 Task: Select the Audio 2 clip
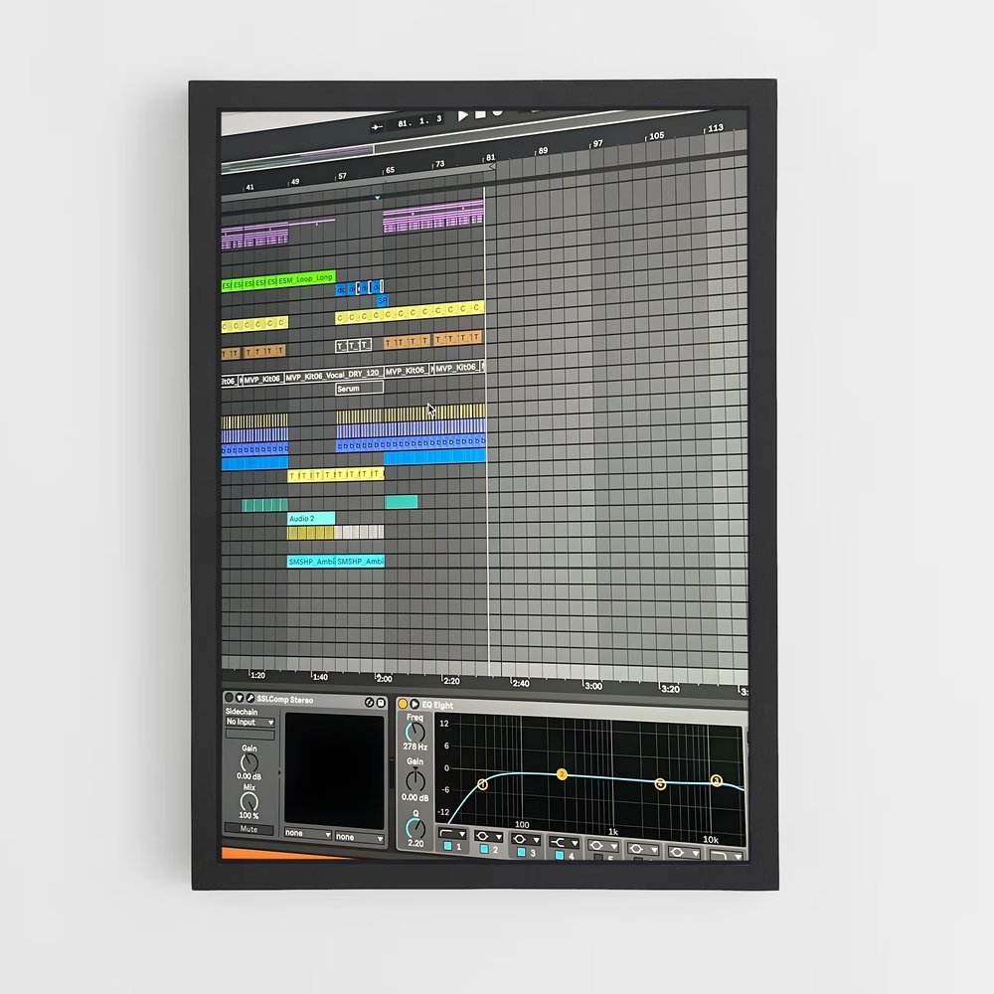[310, 518]
